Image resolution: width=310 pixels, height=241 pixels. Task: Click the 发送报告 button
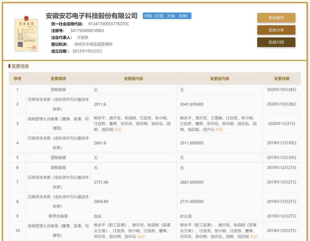[276, 18]
